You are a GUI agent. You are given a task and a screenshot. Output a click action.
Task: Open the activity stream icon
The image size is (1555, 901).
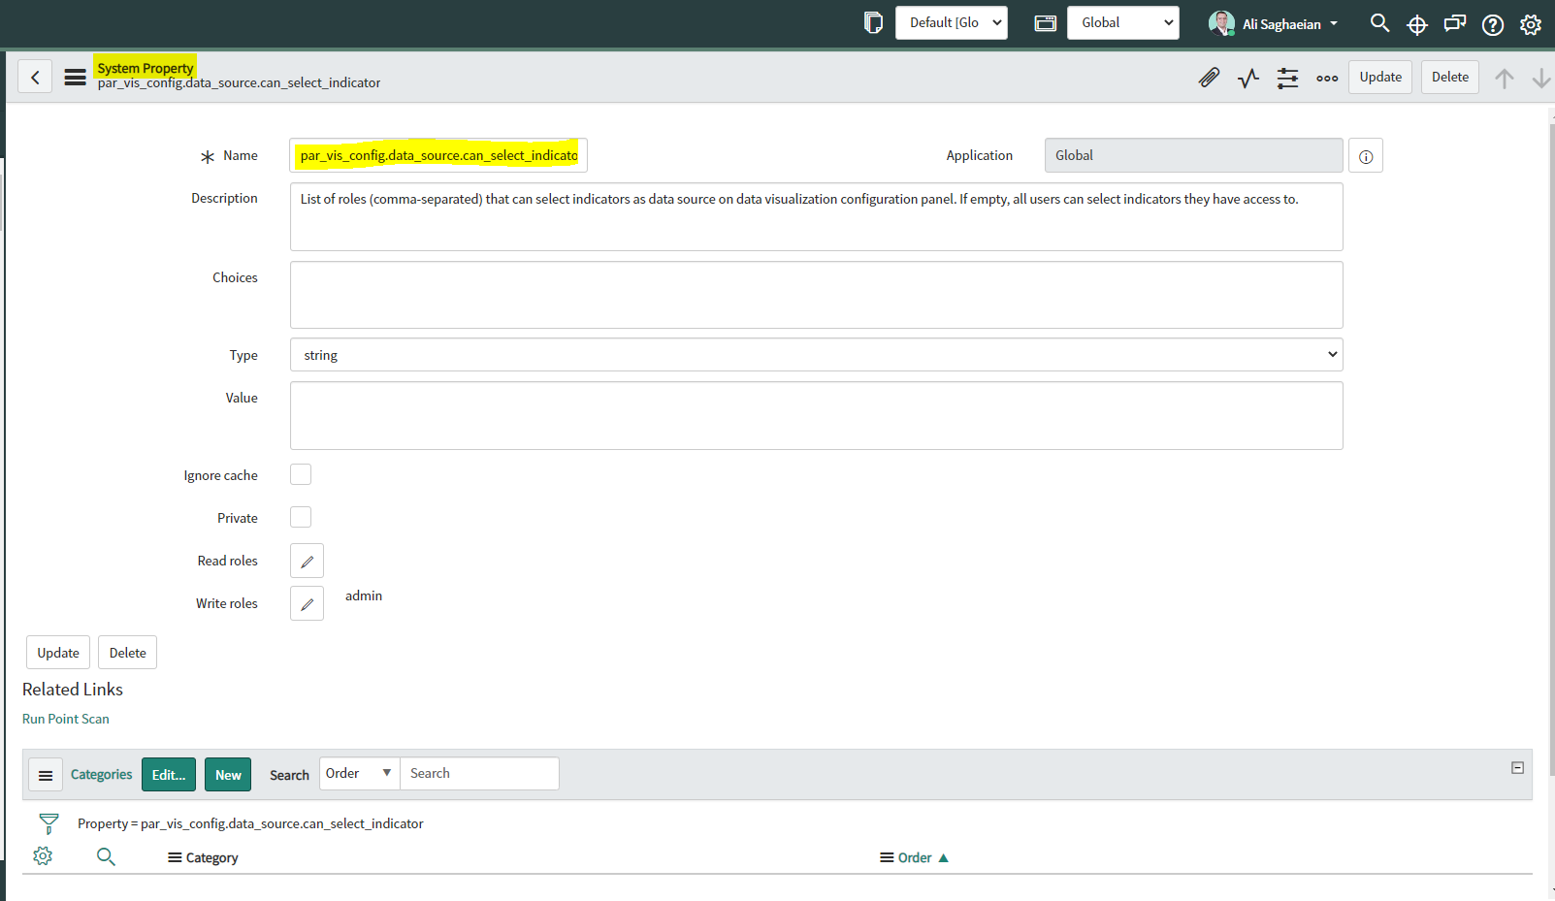point(1248,78)
